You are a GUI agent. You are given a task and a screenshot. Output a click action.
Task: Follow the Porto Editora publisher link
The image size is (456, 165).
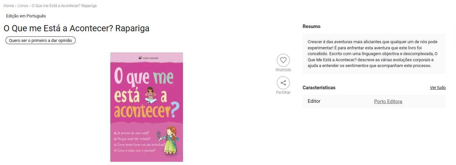pos(388,102)
